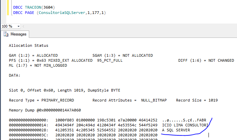Click the Allocation Status heading text
This screenshot has height=140, width=237.
tap(29, 45)
